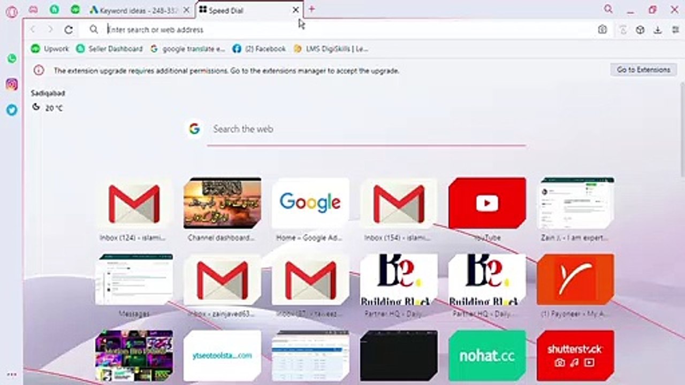This screenshot has width=685, height=385.
Task: Open the Channel dashboard tile
Action: click(x=222, y=203)
